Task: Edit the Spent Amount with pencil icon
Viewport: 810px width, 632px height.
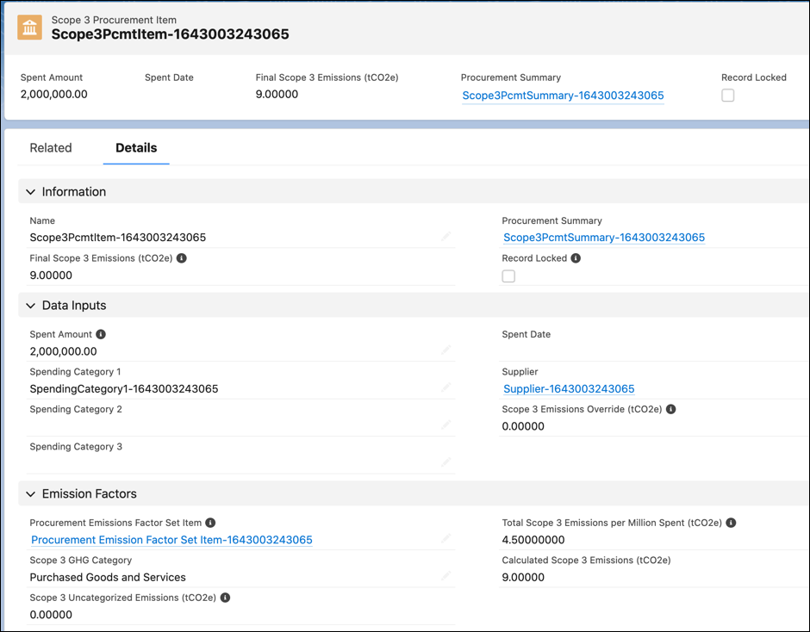Action: [445, 350]
